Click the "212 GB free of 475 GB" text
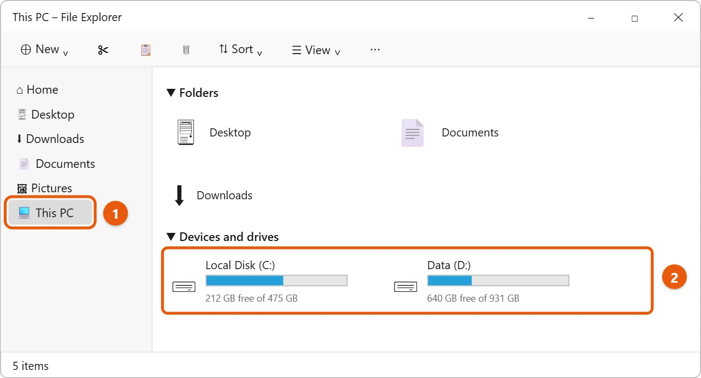Viewport: 701px width, 378px height. pyautogui.click(x=252, y=298)
